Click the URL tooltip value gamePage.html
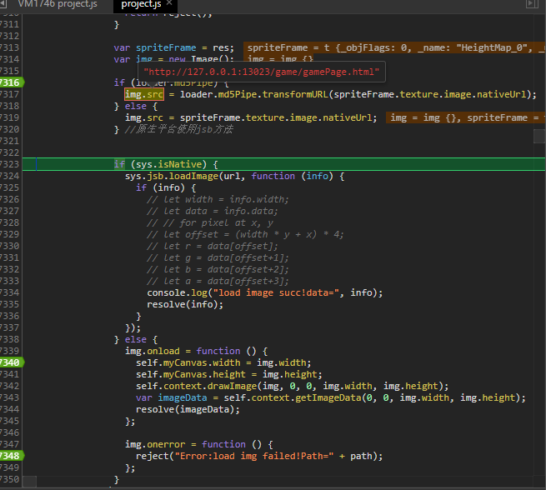Image resolution: width=546 pixels, height=490 pixels. click(x=261, y=72)
